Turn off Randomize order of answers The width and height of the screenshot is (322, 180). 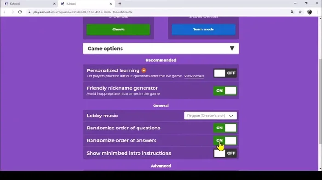(x=225, y=140)
